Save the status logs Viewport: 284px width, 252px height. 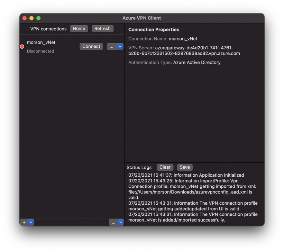(184, 167)
